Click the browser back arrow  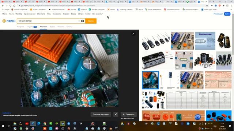click(x=3, y=5)
